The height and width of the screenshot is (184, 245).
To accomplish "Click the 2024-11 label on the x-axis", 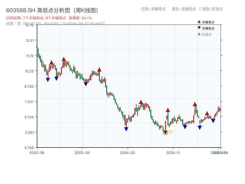I will (173, 152).
